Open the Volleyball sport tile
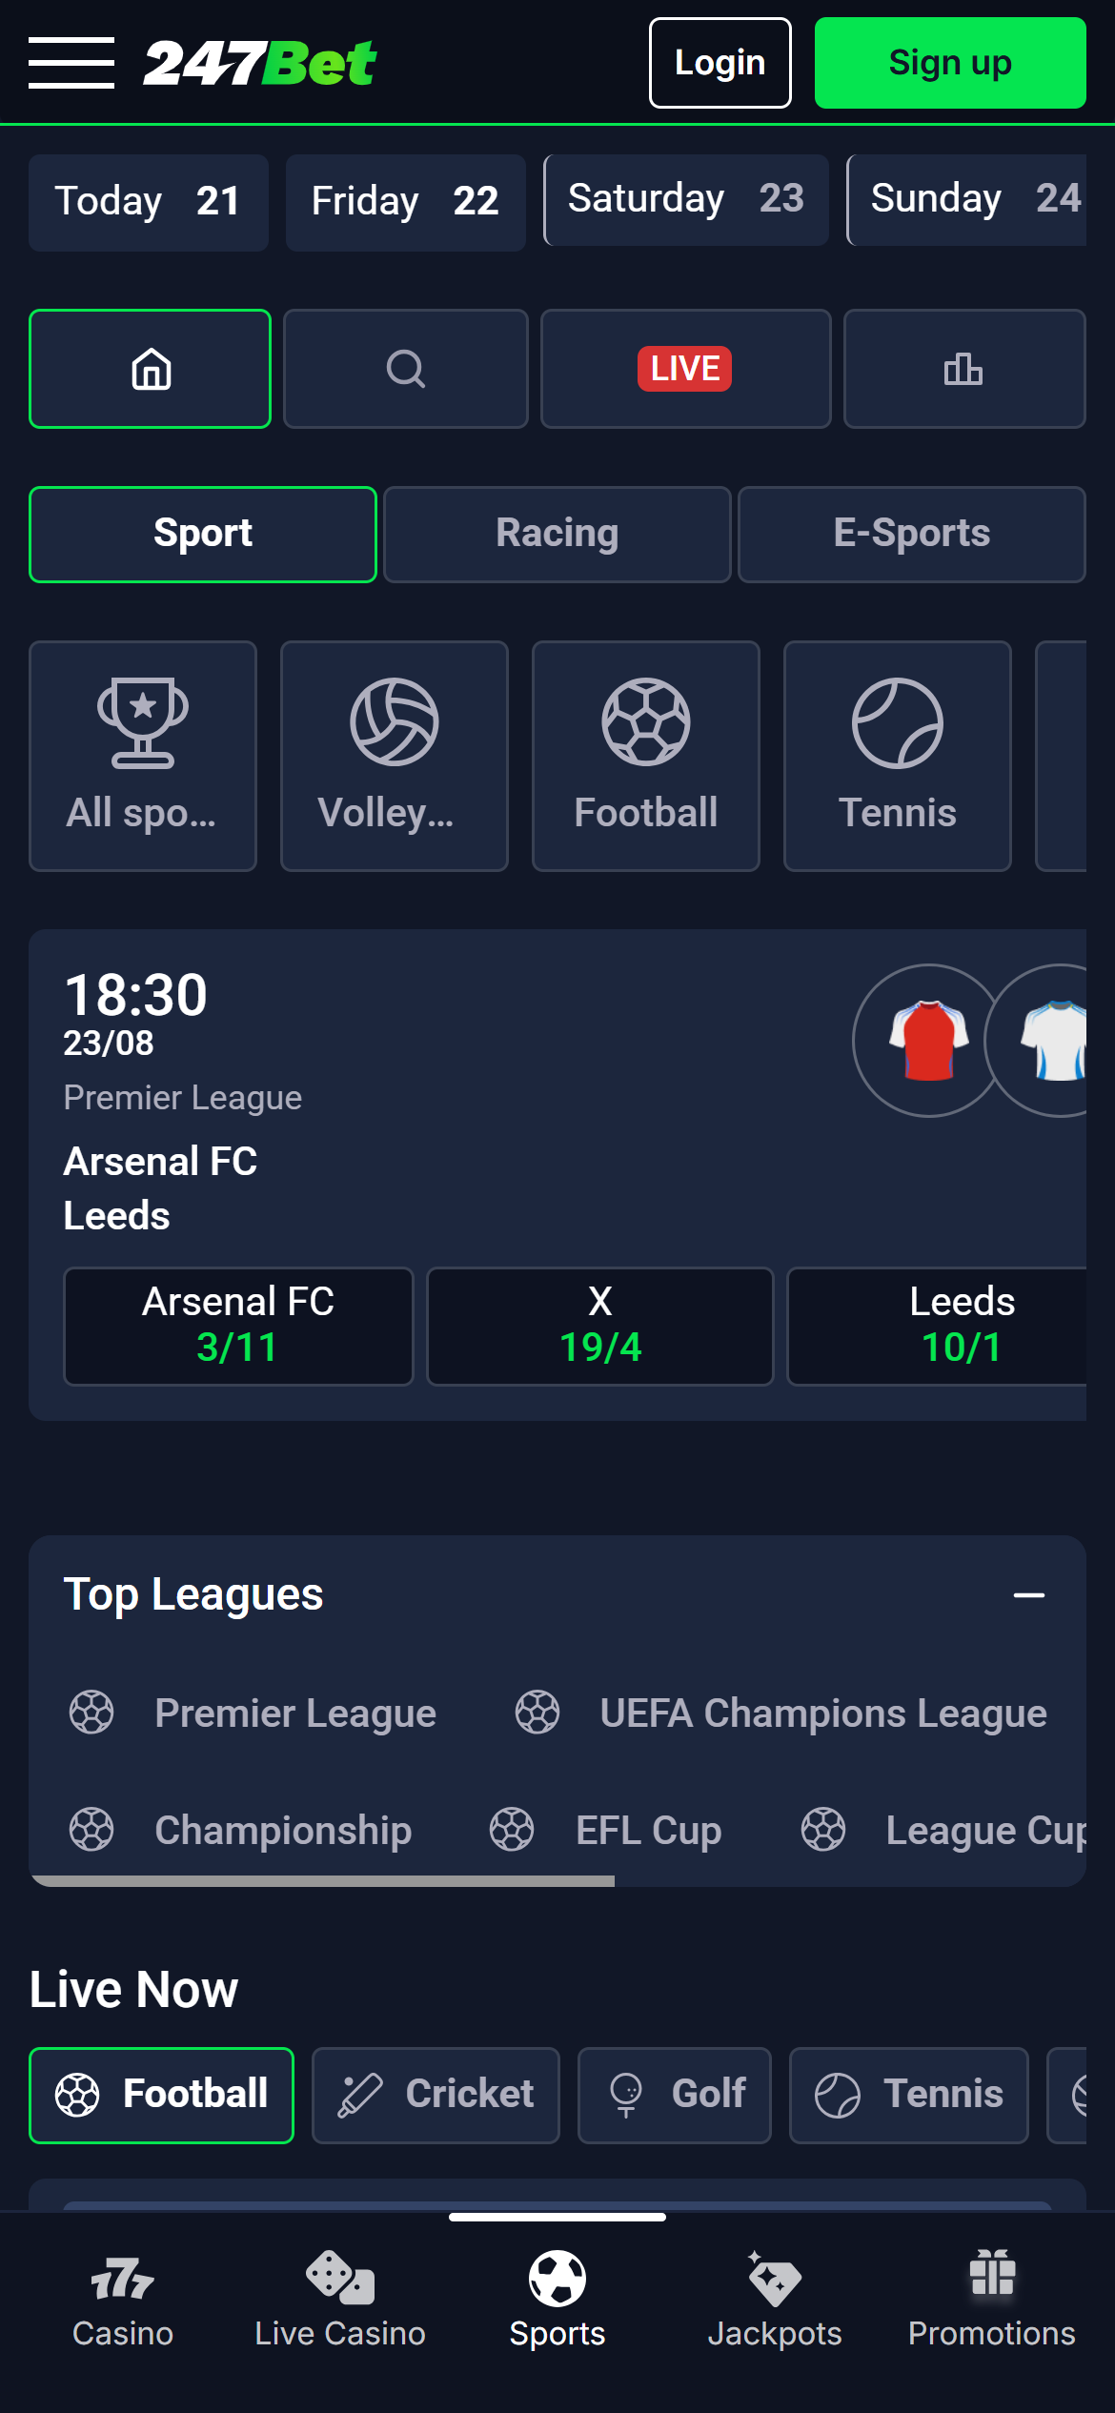1115x2413 pixels. coord(394,756)
